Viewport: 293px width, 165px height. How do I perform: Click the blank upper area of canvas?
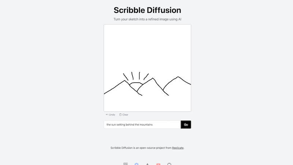tap(147, 44)
